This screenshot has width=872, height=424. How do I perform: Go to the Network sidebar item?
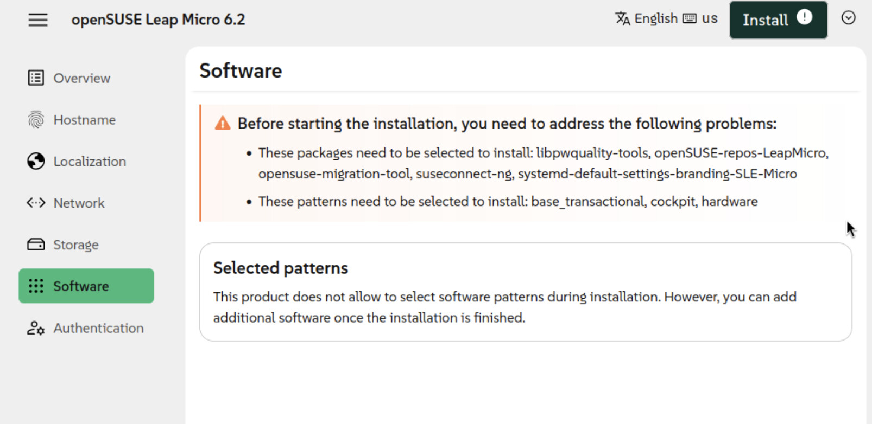pyautogui.click(x=79, y=203)
